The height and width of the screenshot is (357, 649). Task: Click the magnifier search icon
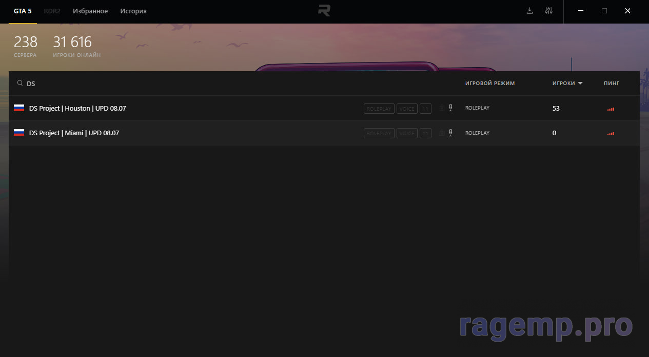[20, 83]
